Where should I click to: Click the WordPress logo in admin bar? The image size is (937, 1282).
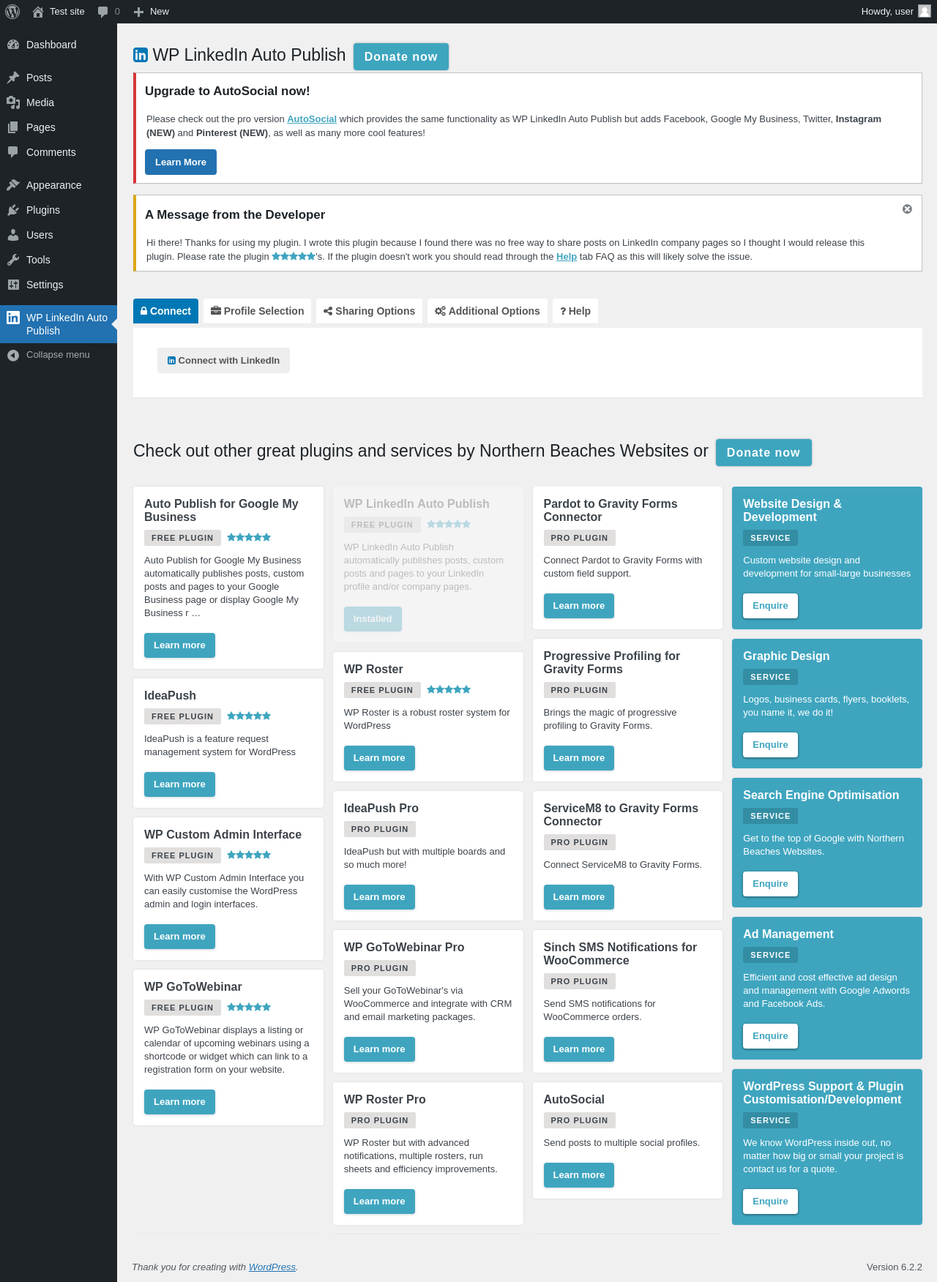(x=12, y=12)
